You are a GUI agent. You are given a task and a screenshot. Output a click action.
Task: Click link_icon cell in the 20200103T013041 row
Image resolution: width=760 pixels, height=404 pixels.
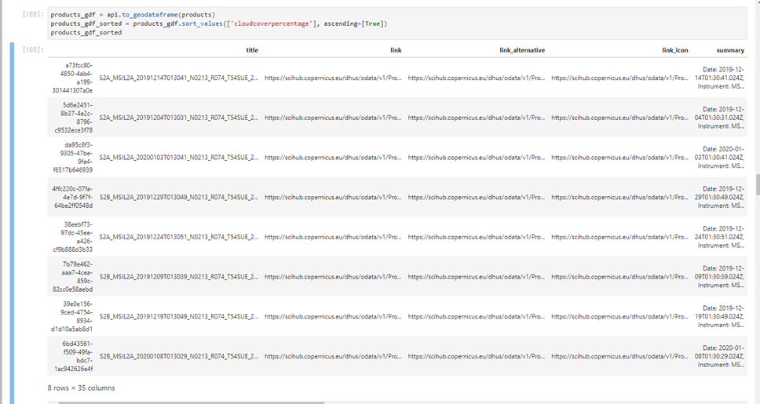click(620, 157)
